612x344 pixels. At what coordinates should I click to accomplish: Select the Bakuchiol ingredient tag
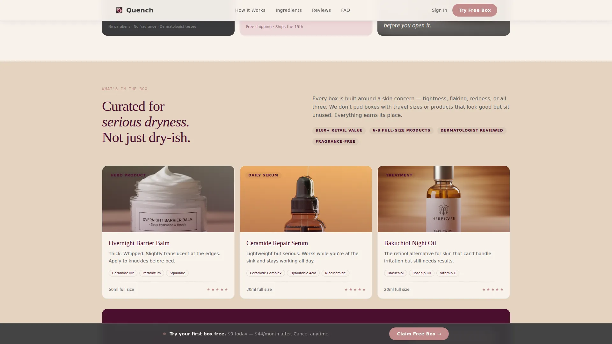[396, 273]
